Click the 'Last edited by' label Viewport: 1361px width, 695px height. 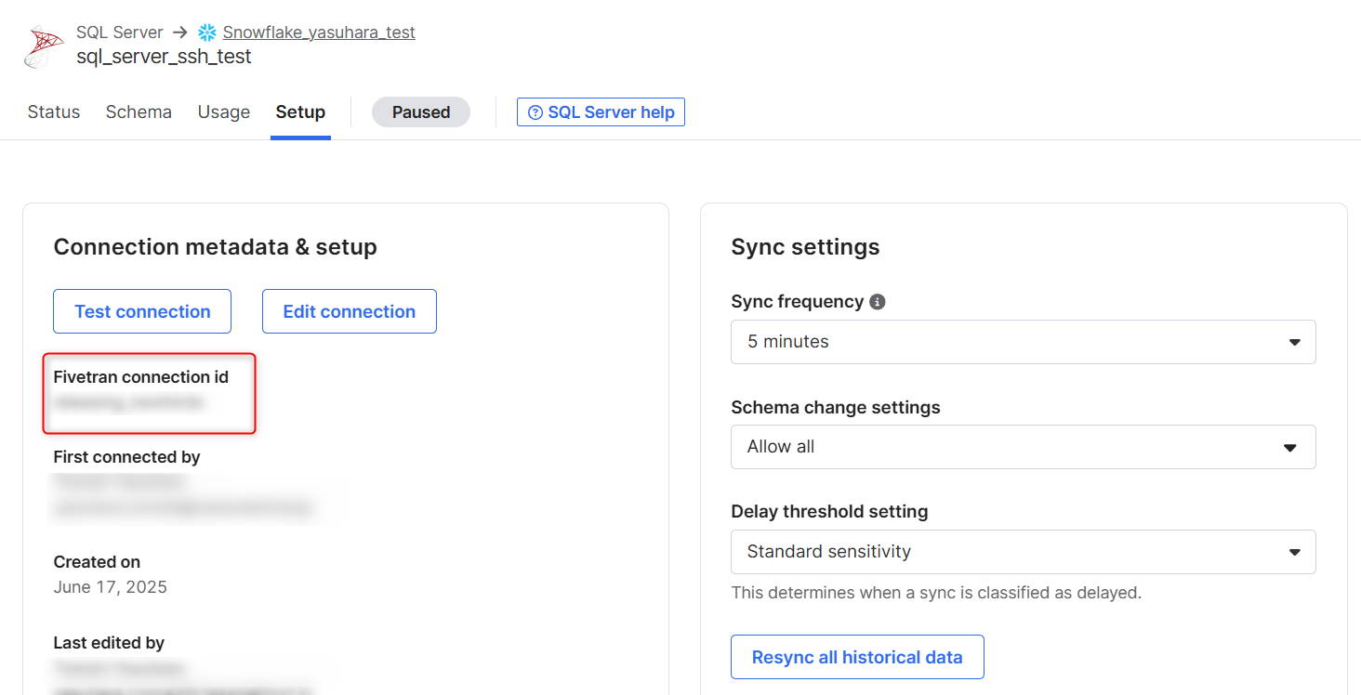tap(109, 643)
